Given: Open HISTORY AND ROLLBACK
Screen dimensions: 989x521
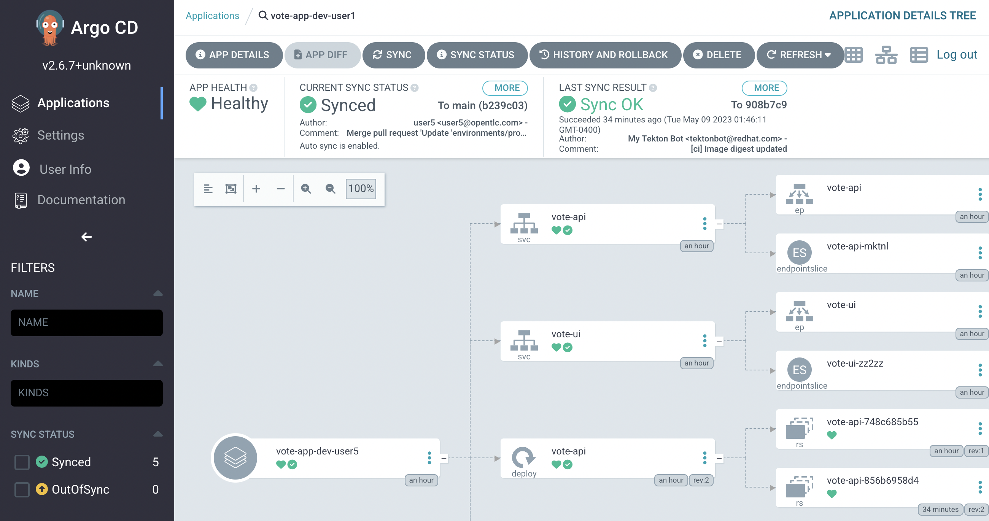Looking at the screenshot, I should pos(605,55).
